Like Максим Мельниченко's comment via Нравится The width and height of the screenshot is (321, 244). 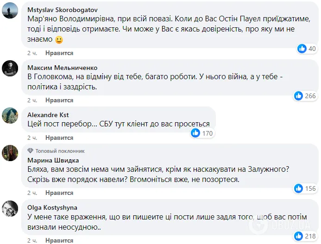tap(59, 100)
